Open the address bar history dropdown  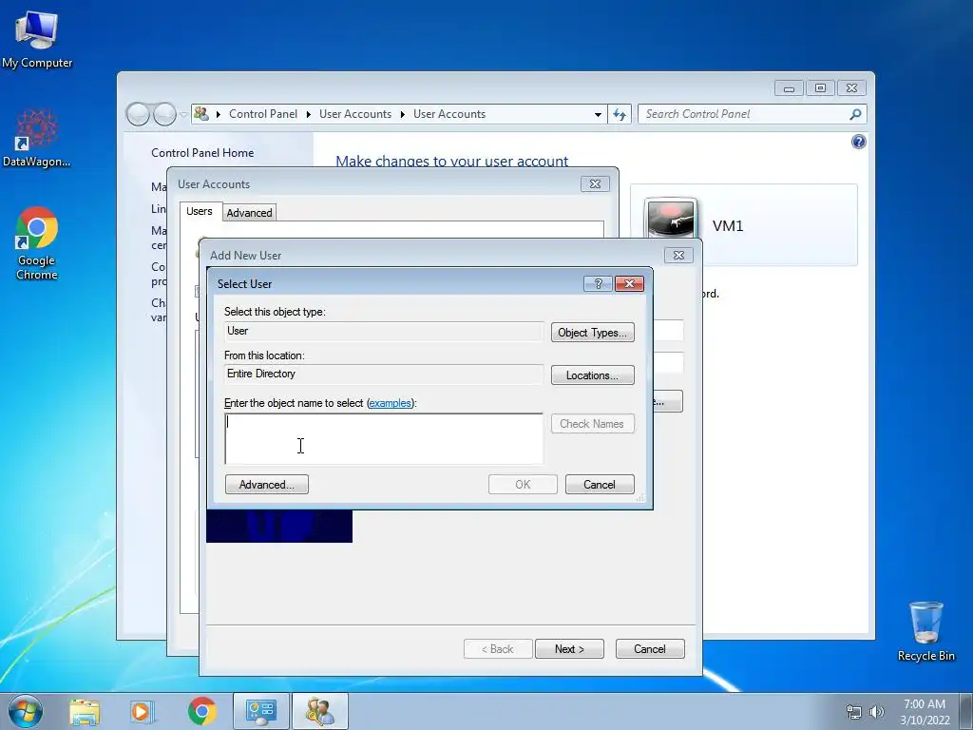(598, 115)
